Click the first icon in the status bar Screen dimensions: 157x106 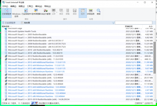[33, 103]
